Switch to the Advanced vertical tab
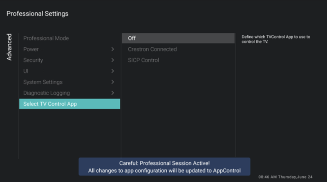The image size is (327, 182). point(9,47)
